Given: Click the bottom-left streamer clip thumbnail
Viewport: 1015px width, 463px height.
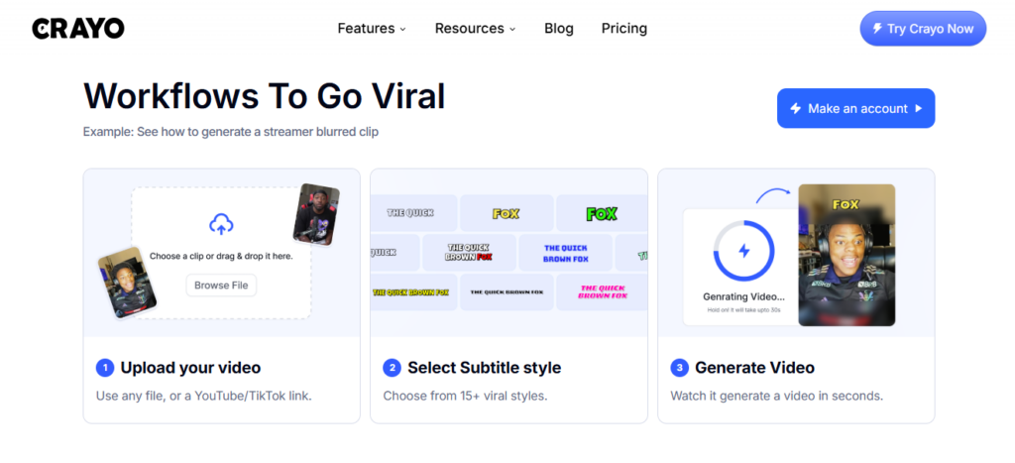Looking at the screenshot, I should click(x=128, y=283).
